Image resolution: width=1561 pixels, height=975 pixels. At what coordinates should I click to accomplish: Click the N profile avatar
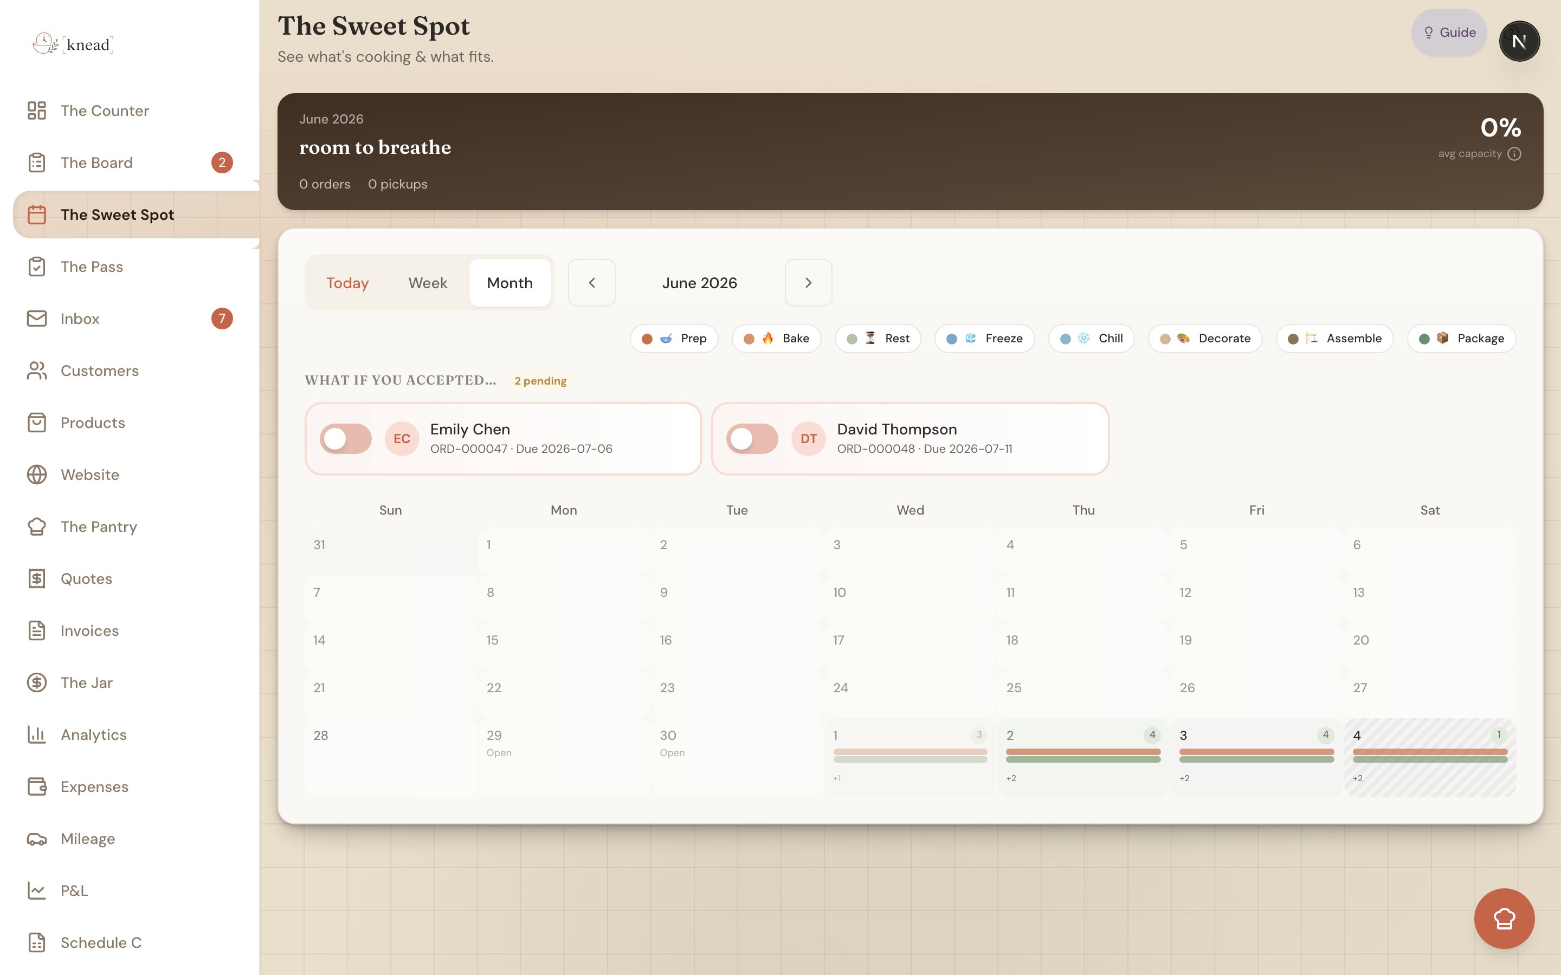[x=1519, y=41]
